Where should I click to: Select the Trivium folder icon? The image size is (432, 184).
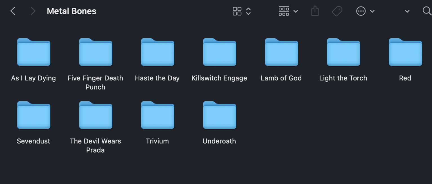pos(158,115)
